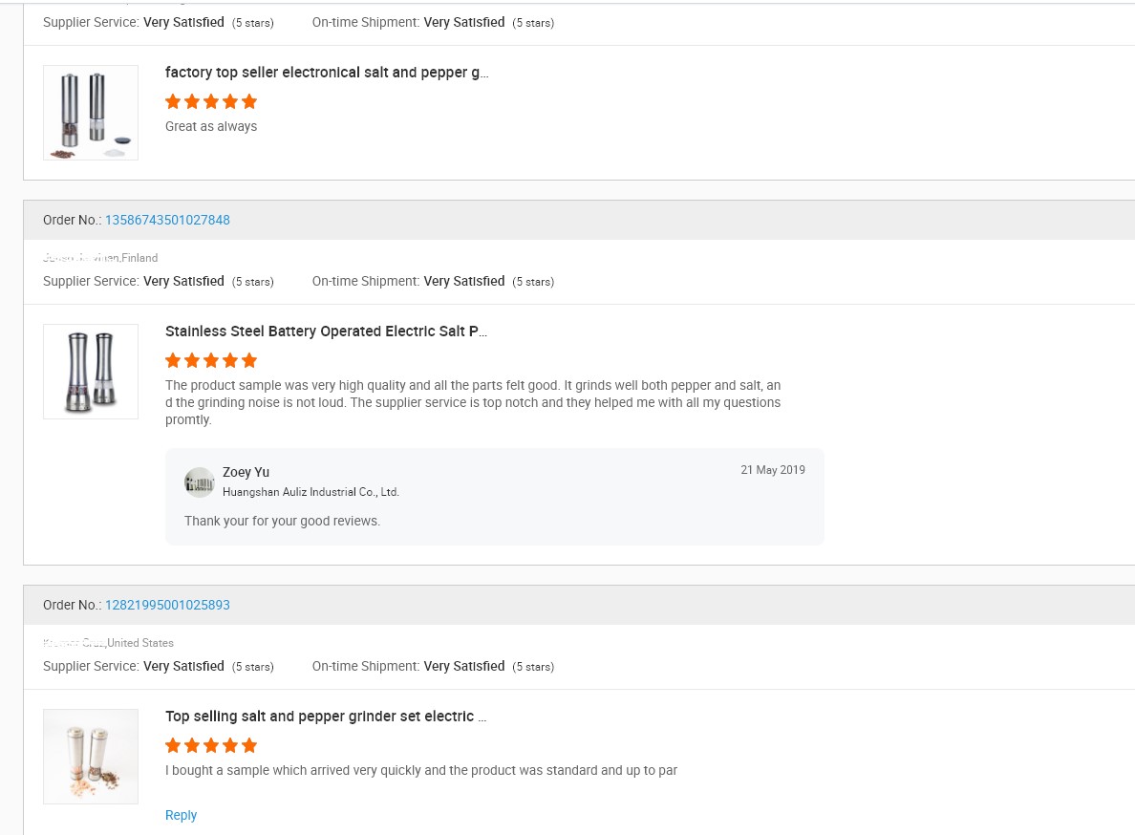Click star rating under Stainless Steel product
This screenshot has height=835, width=1135.
(x=210, y=360)
